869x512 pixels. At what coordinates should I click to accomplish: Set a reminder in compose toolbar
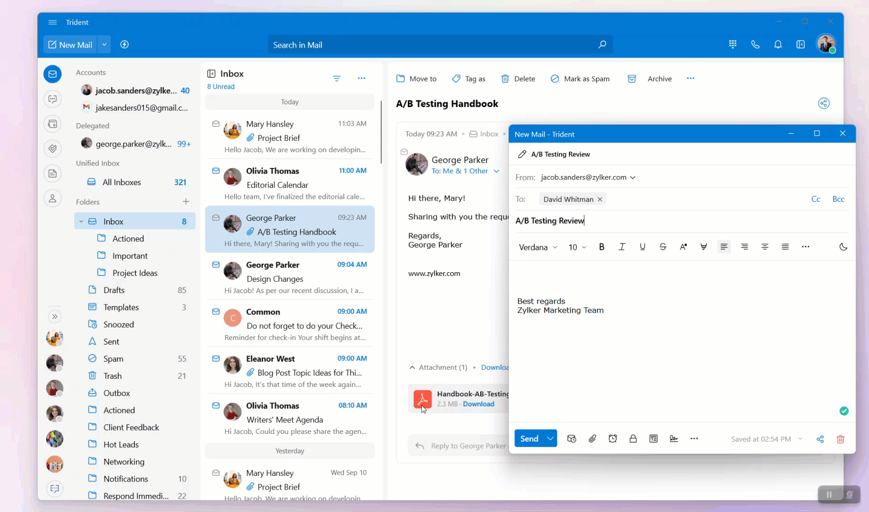click(613, 439)
